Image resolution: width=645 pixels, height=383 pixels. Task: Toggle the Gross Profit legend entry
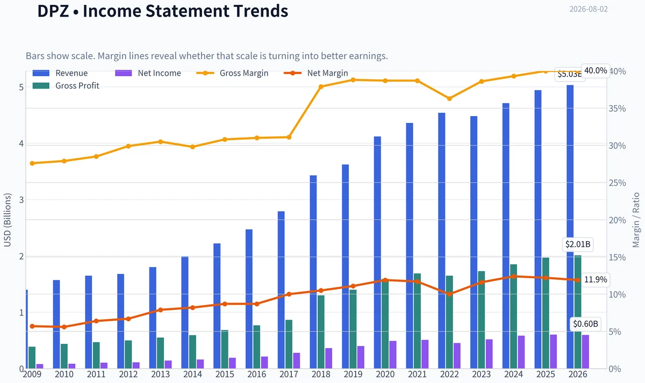(x=66, y=85)
